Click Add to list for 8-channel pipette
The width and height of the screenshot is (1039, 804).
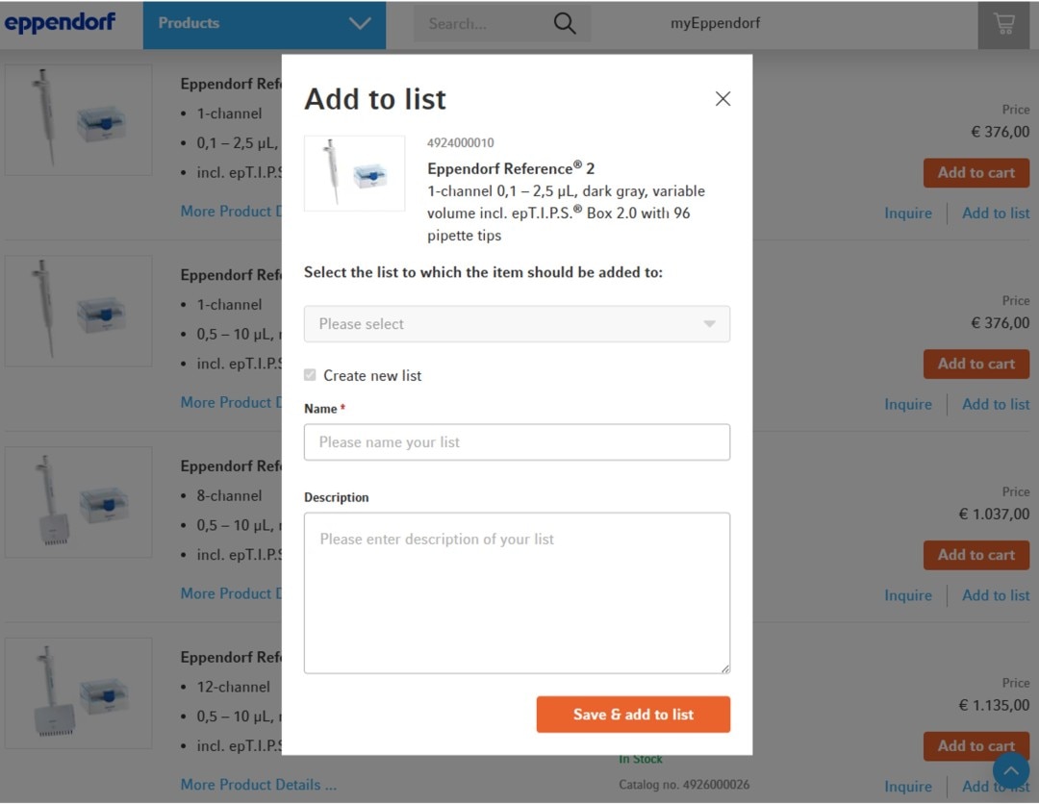pyautogui.click(x=996, y=595)
